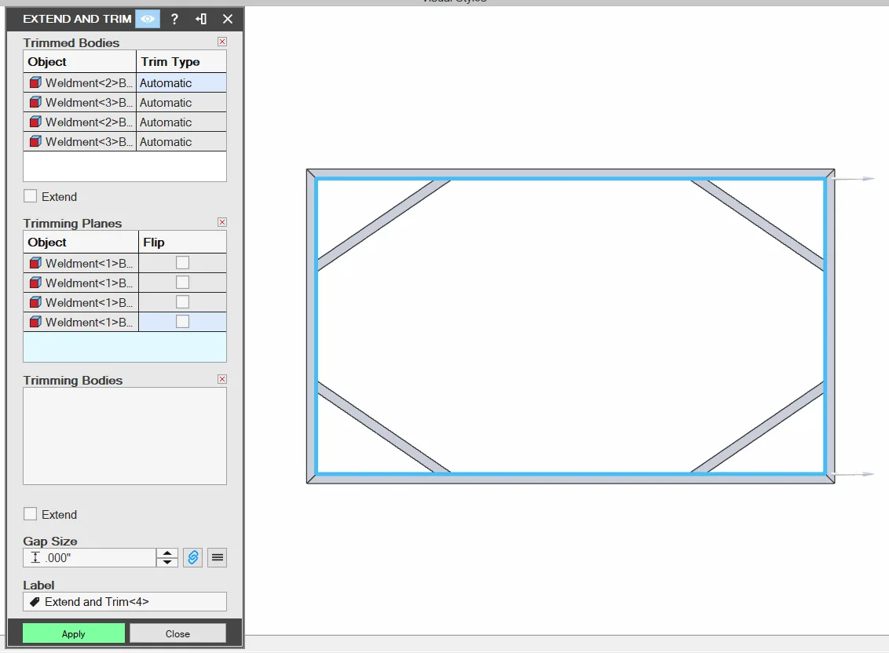
Task: Clear the Trimmed Bodies selection list
Action: tap(222, 42)
